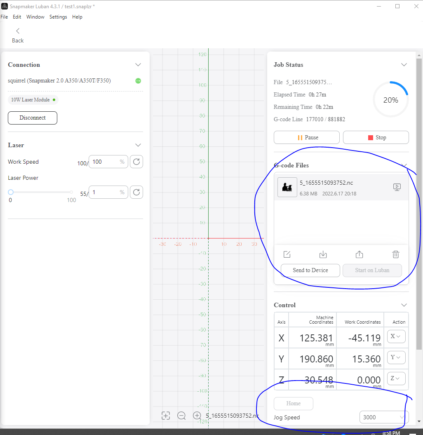Click the Remaining Time 0h 22m text
The image size is (423, 435).
coord(303,107)
